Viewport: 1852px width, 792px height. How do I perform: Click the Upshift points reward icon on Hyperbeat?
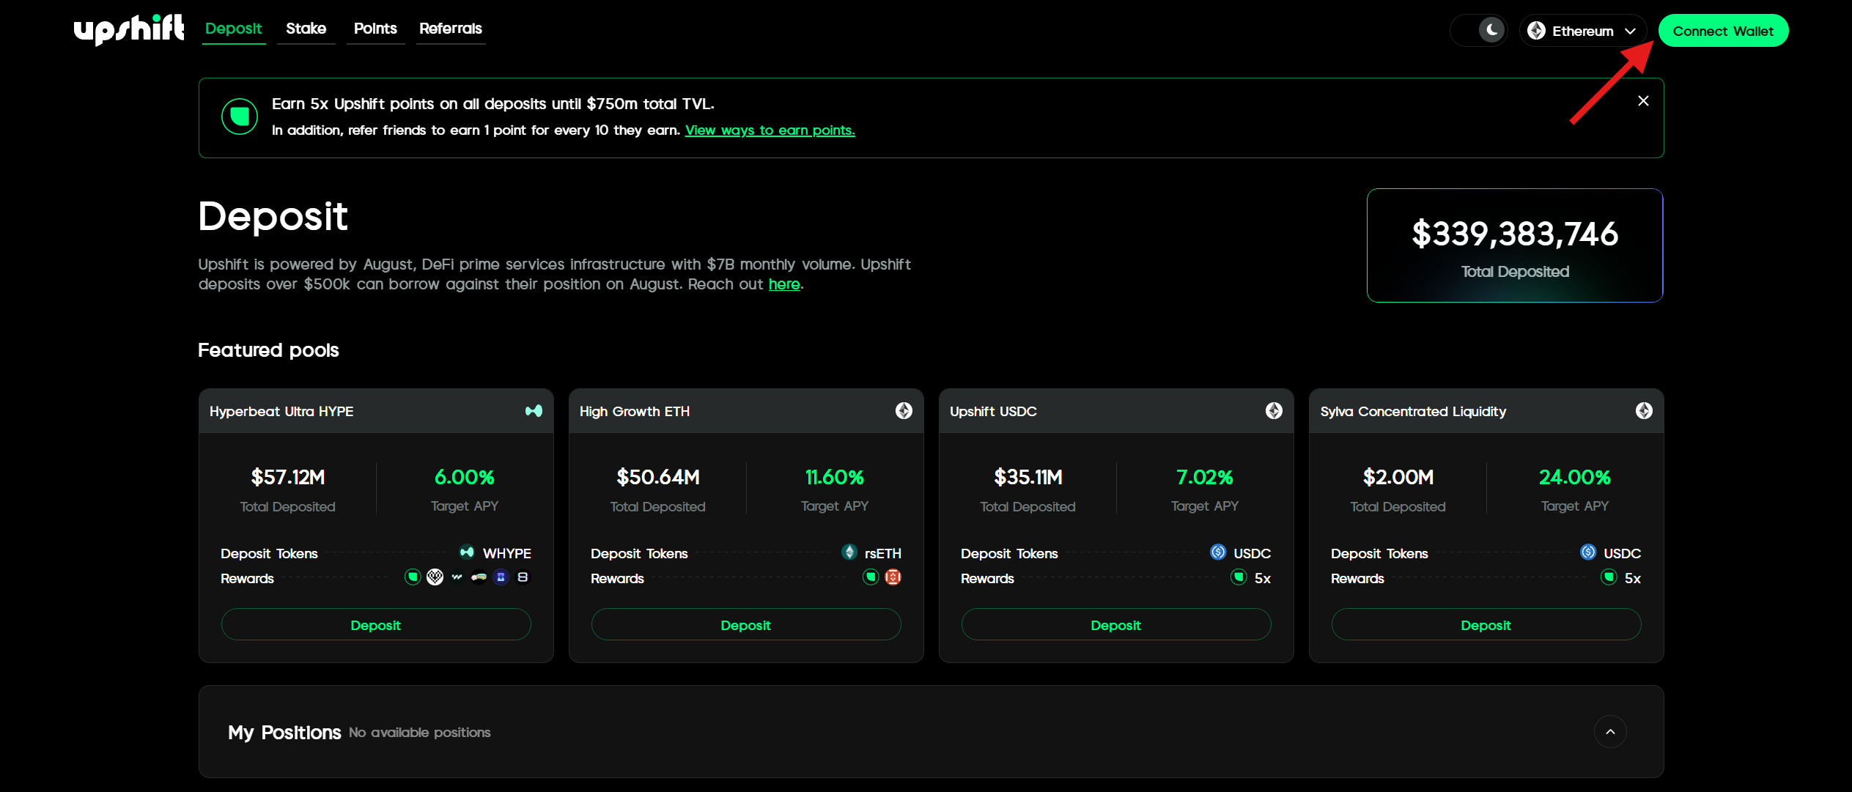[413, 577]
